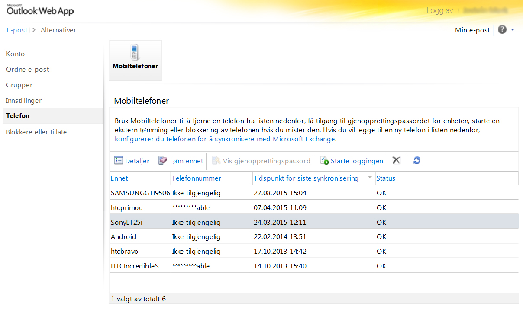Viewport: 523px width, 309px height.
Task: Open the help question mark icon
Action: [x=502, y=30]
